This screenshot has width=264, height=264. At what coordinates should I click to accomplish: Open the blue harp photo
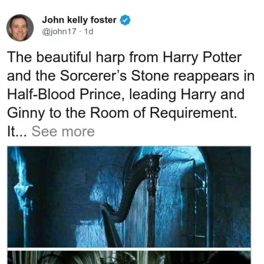129,196
